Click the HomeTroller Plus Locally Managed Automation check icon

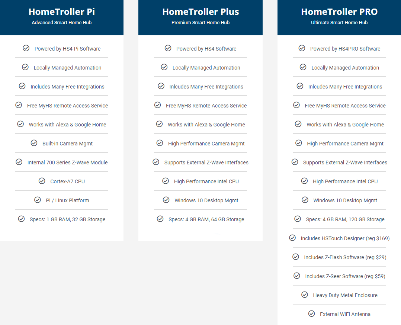[164, 67]
